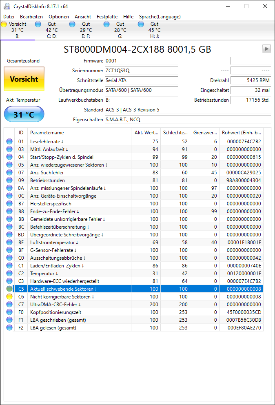Click the ID column header

pyautogui.click(x=21, y=133)
